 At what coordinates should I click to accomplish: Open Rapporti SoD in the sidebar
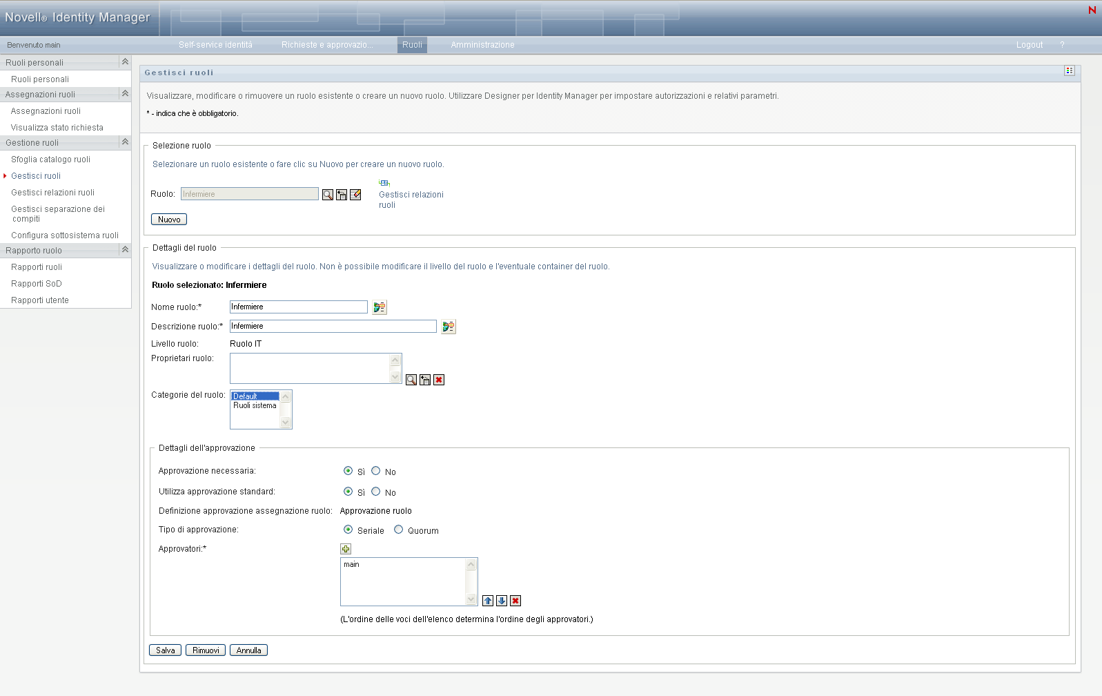37,284
